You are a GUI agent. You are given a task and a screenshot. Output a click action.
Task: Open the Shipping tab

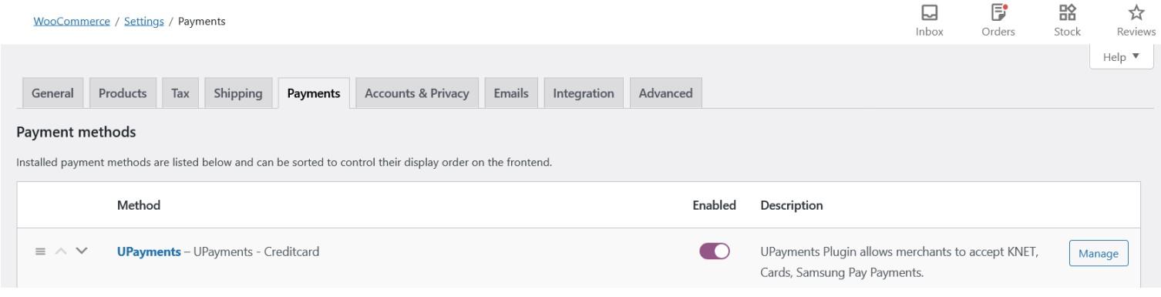[x=238, y=93]
